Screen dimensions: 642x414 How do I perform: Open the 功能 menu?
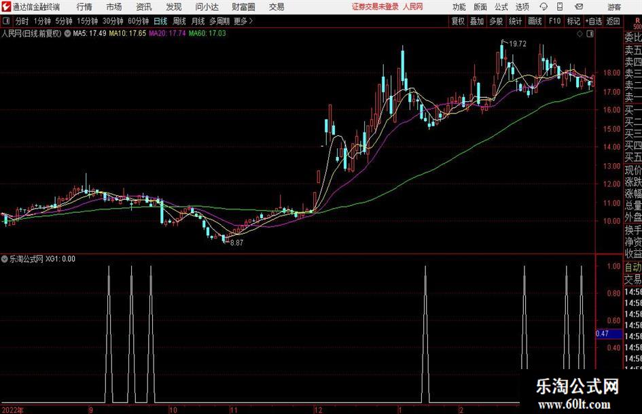(x=459, y=7)
